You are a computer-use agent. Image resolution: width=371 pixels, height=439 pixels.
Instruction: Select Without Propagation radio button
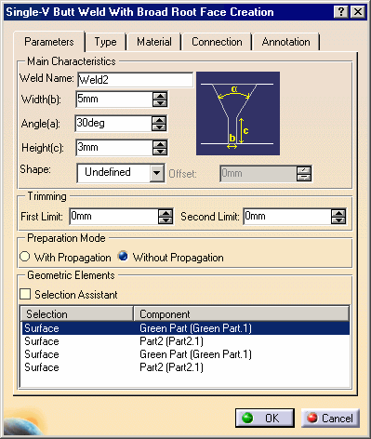point(123,256)
